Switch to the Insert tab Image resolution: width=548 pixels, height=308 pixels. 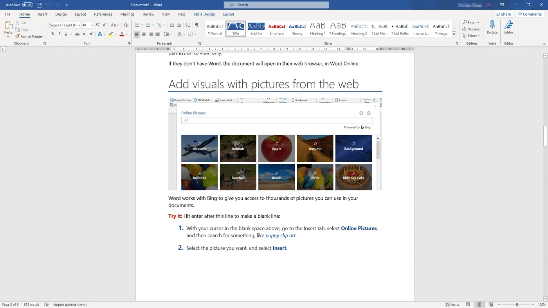42,14
